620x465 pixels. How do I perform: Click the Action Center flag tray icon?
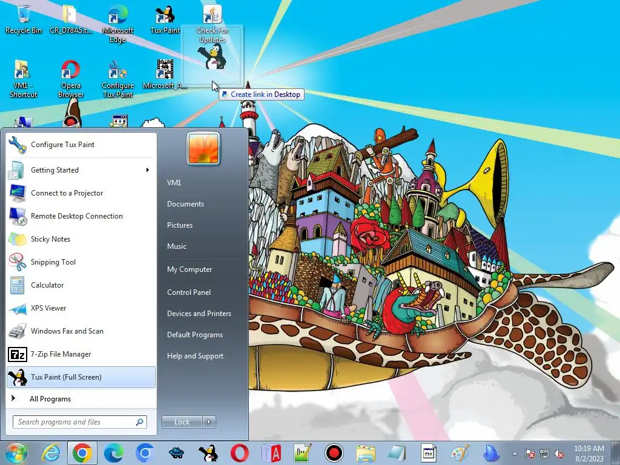click(530, 454)
